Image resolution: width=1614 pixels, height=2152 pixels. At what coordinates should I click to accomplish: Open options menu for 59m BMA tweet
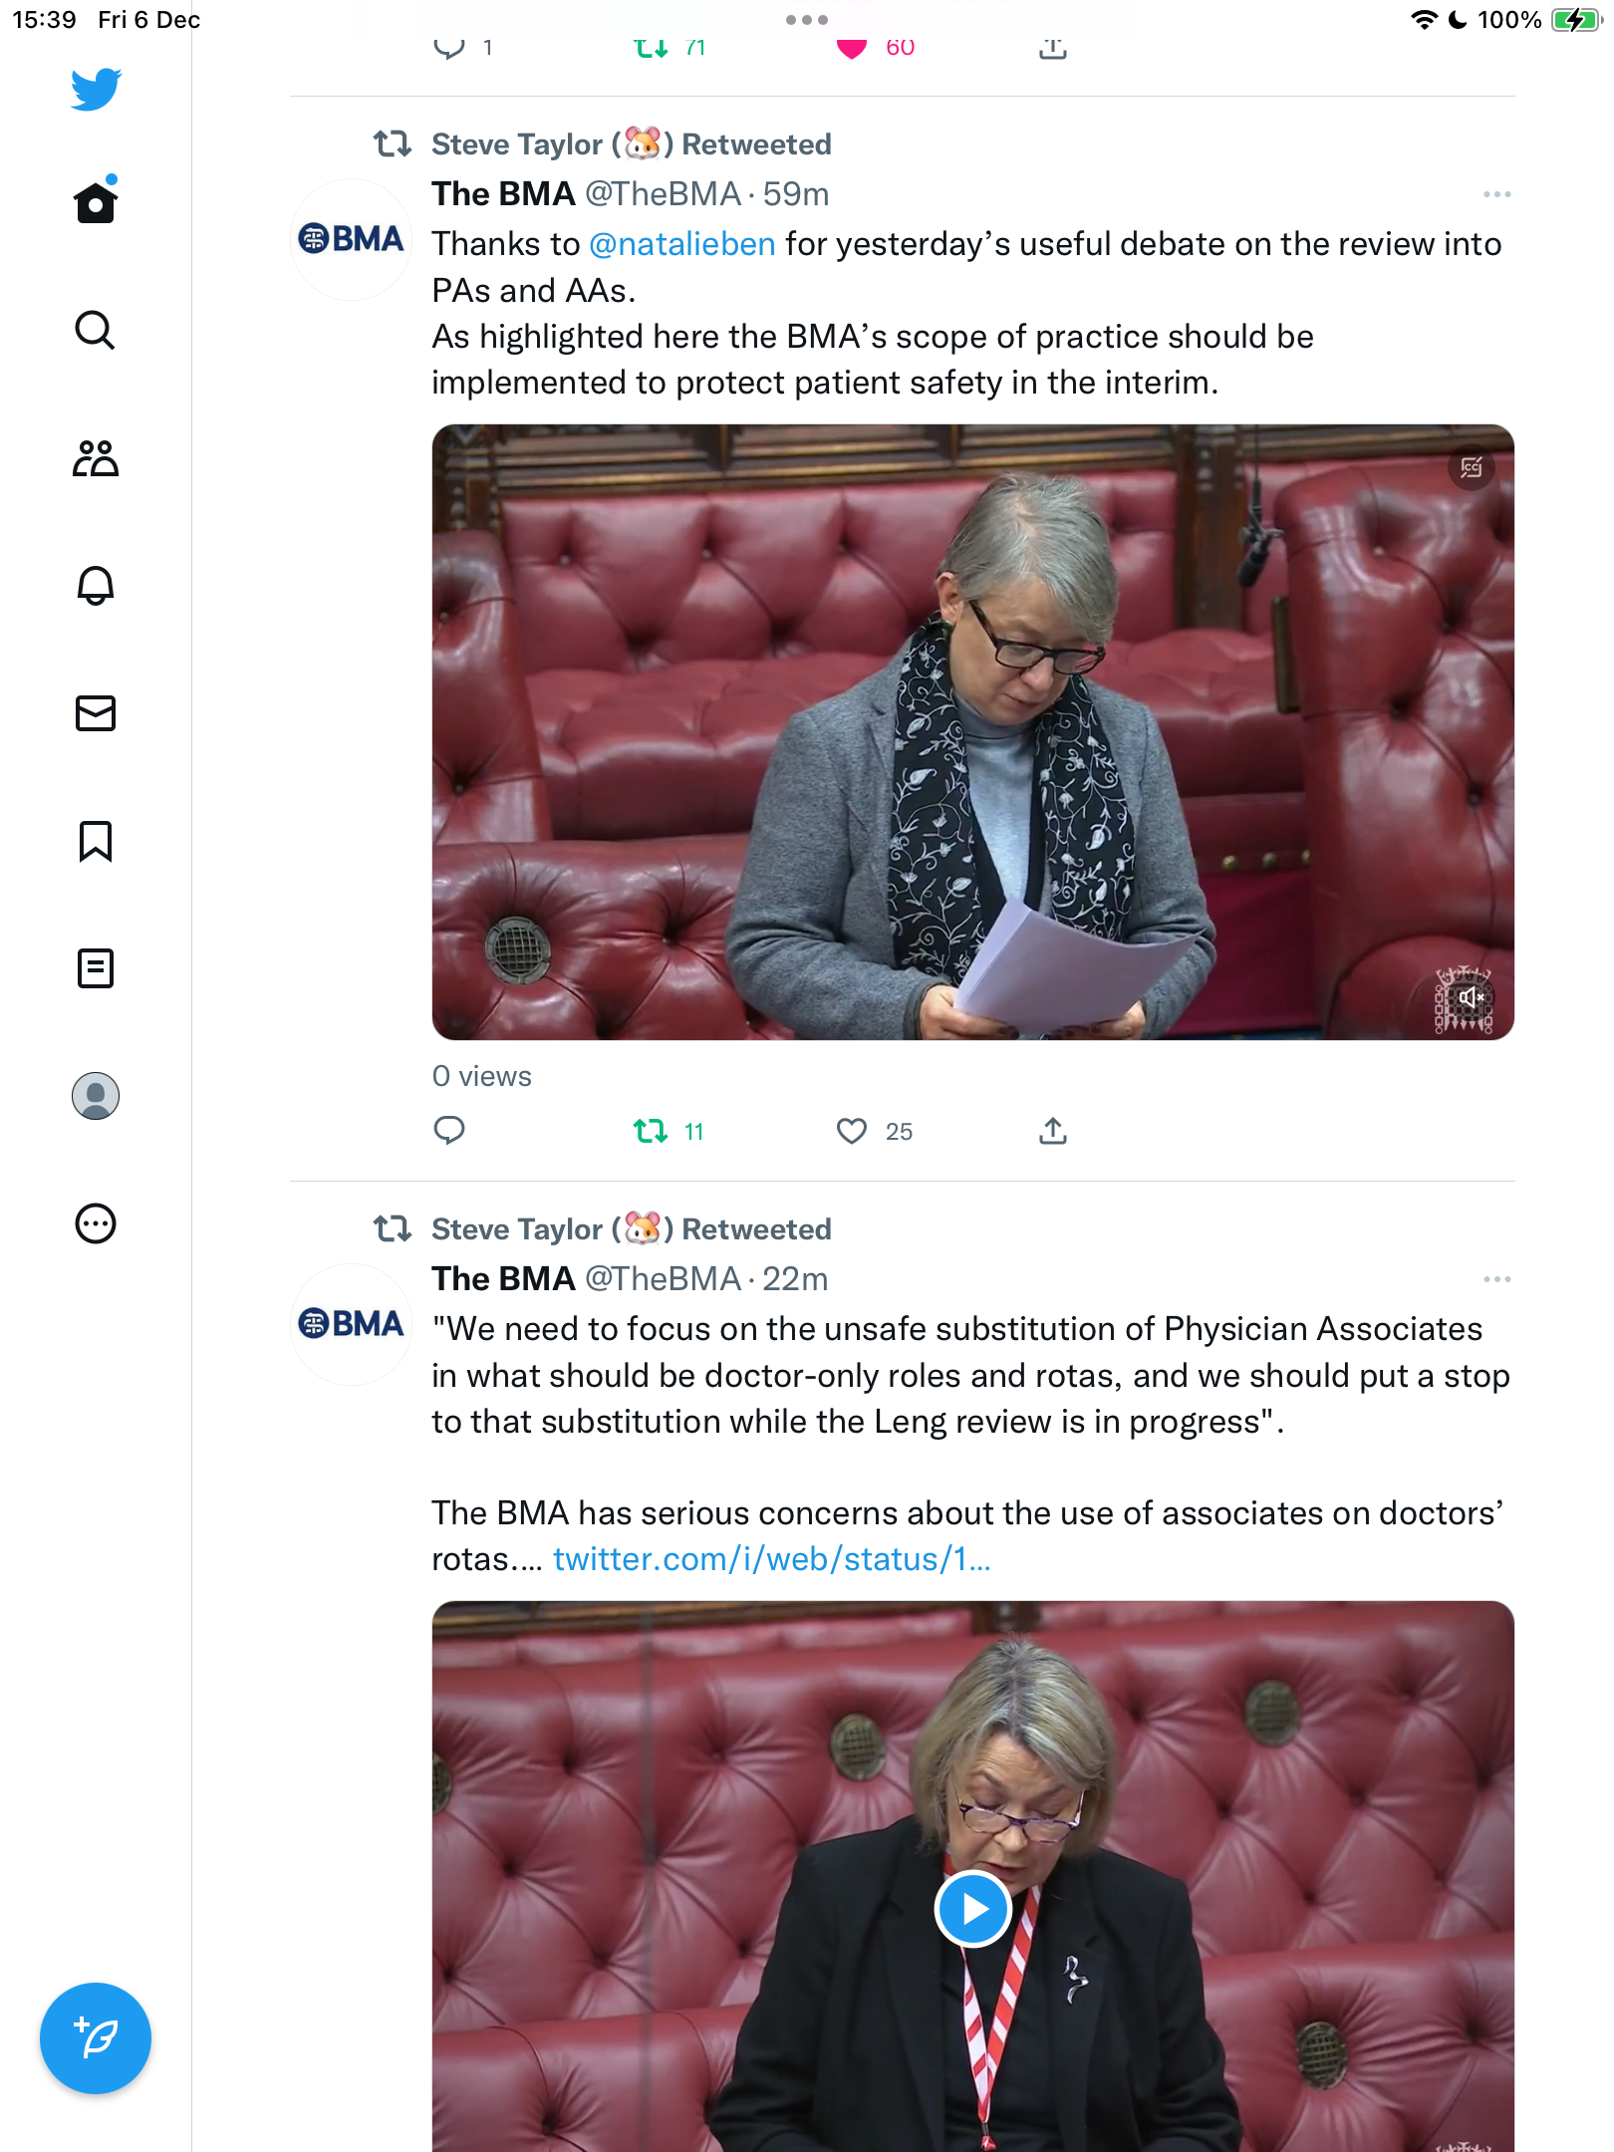point(1496,194)
